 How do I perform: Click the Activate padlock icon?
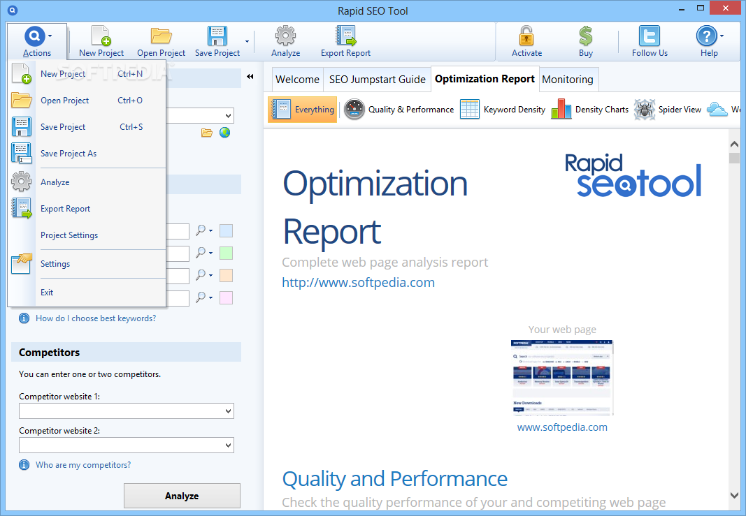pos(526,36)
